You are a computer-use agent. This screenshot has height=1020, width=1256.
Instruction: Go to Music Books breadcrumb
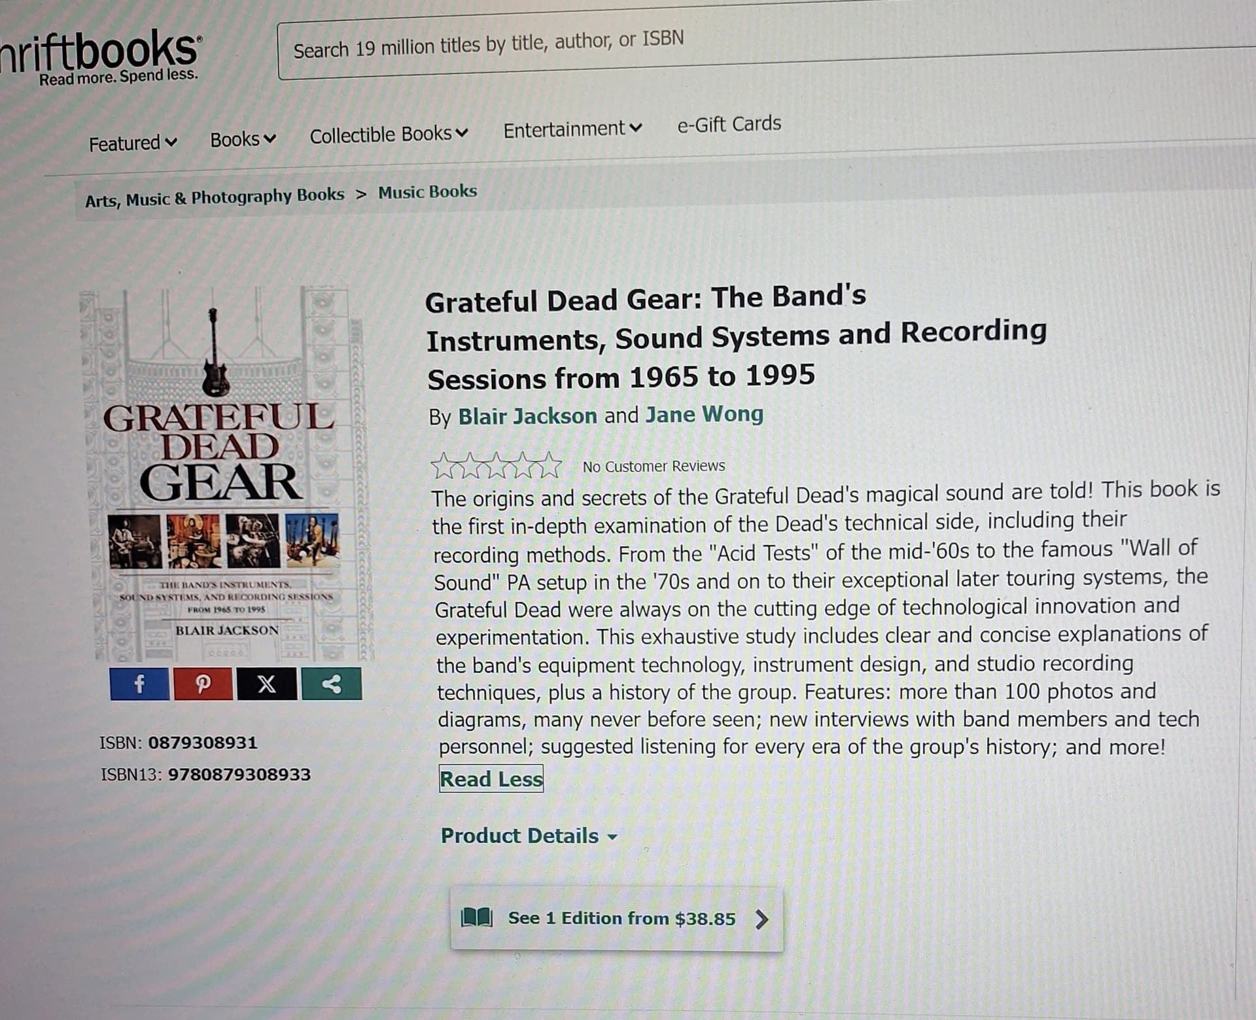click(x=428, y=192)
